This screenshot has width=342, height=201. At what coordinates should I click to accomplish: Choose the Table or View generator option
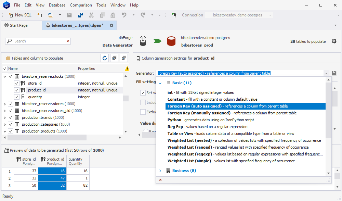tap(245, 134)
